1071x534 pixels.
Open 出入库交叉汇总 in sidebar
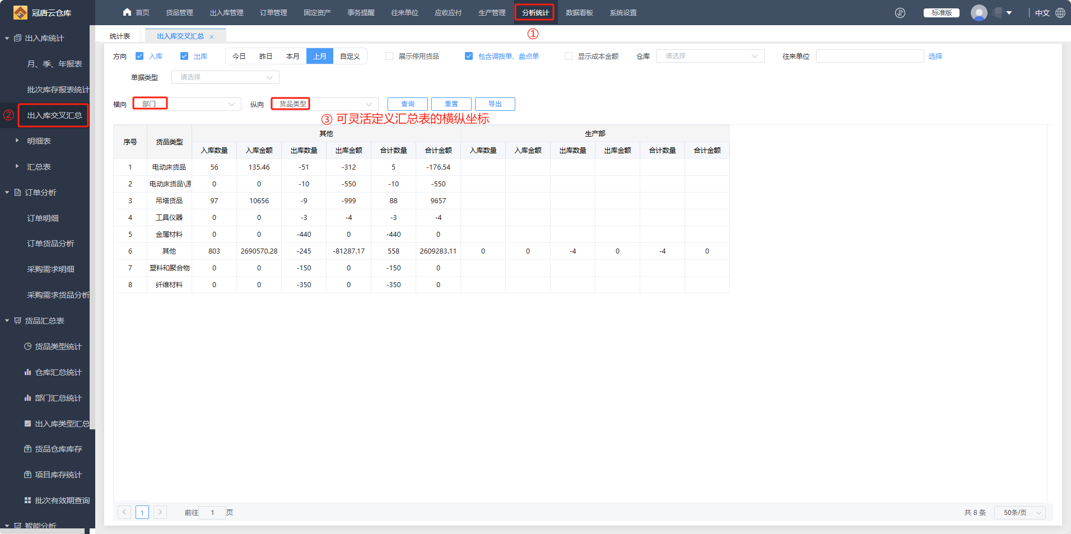pos(54,115)
